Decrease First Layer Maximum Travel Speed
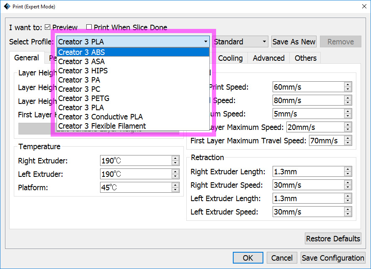The width and height of the screenshot is (371, 269). 348,143
